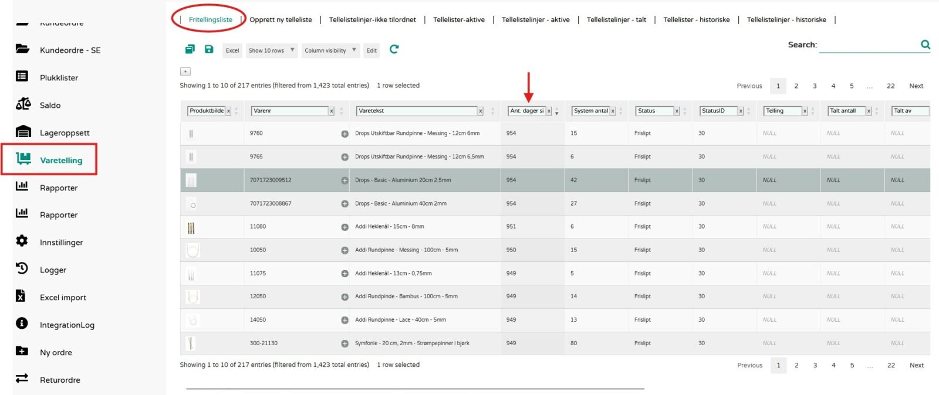Click the save floppy disk icon
Screen dimensions: 939x395
point(209,49)
